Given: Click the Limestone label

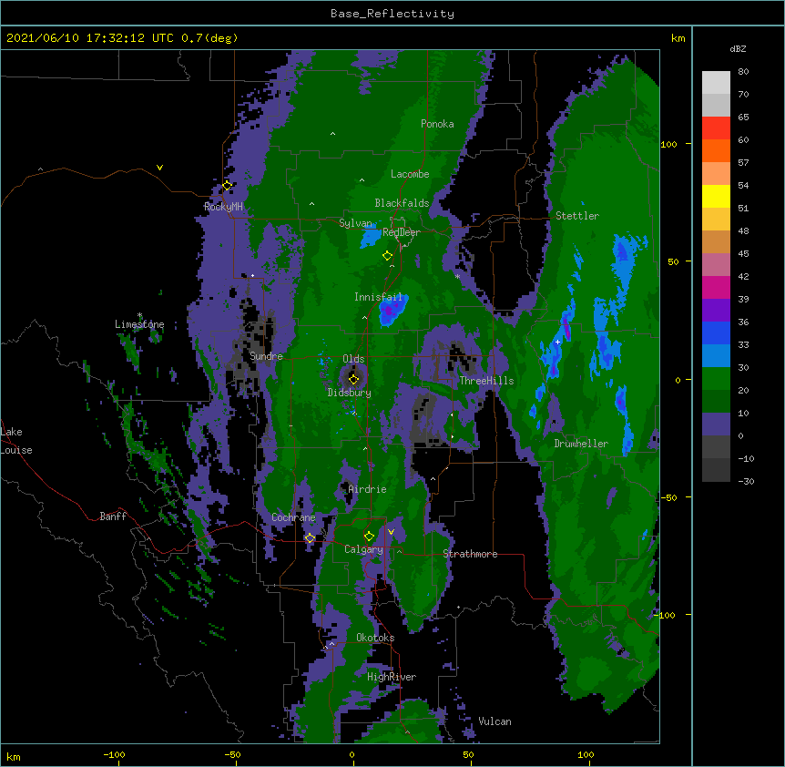Looking at the screenshot, I should pos(139,324).
